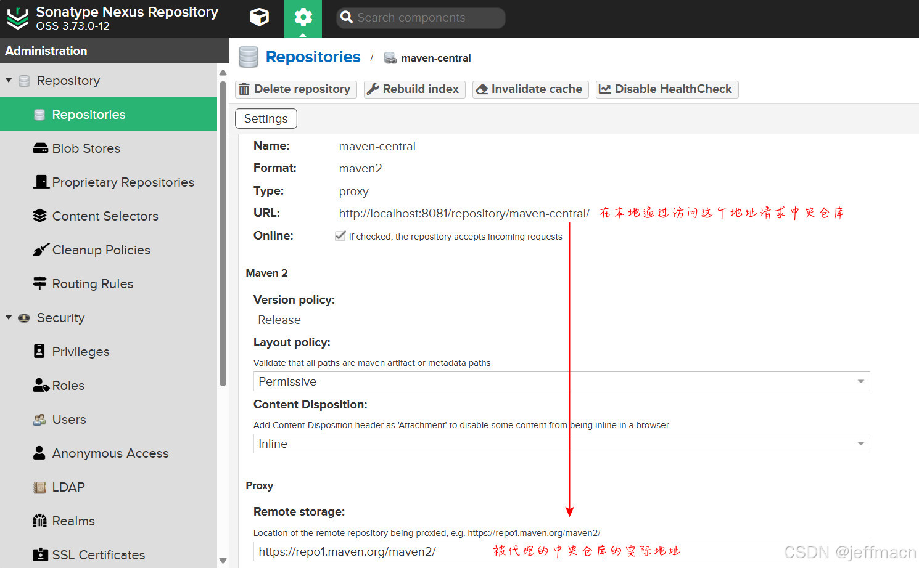Click the eraser icon on Invalidate cache
Viewport: 919px width, 568px height.
[x=482, y=89]
